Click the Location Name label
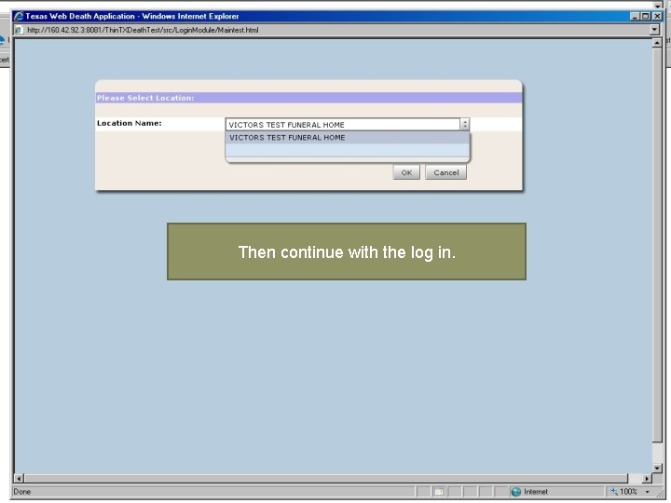Image resolution: width=671 pixels, height=503 pixels. pos(130,123)
